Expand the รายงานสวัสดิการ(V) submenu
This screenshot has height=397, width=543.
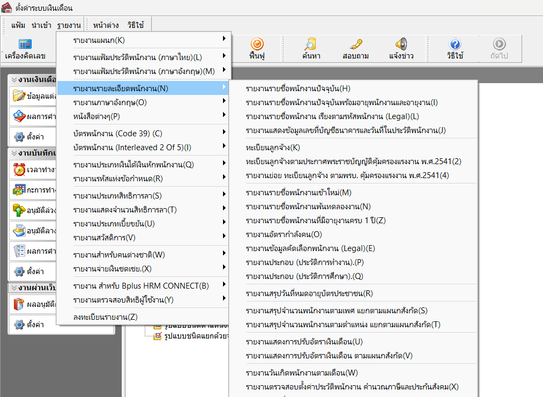pos(144,237)
